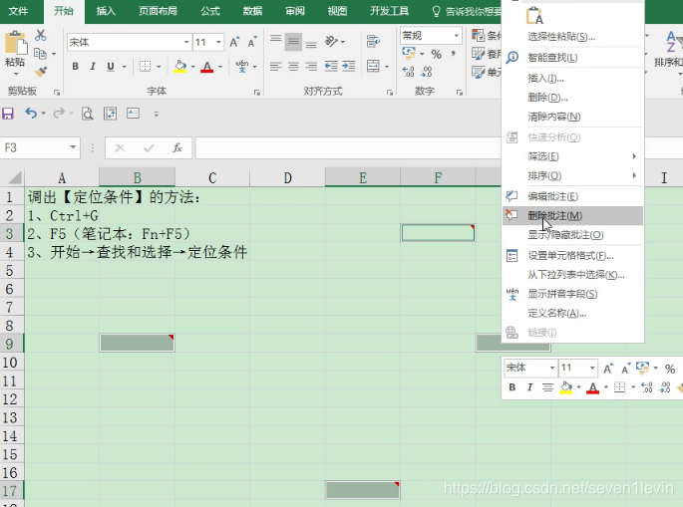
Task: Select commented cell B9
Action: click(x=138, y=343)
